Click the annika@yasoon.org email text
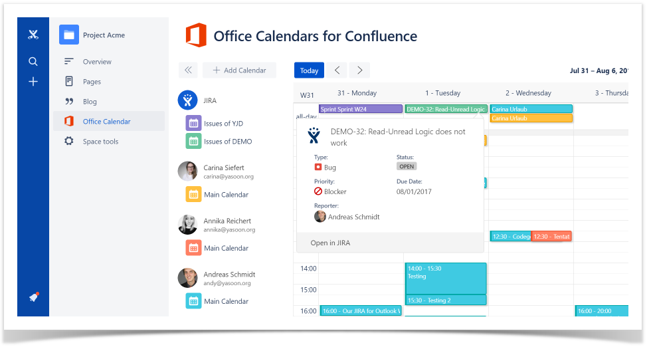The image size is (651, 349). [229, 230]
